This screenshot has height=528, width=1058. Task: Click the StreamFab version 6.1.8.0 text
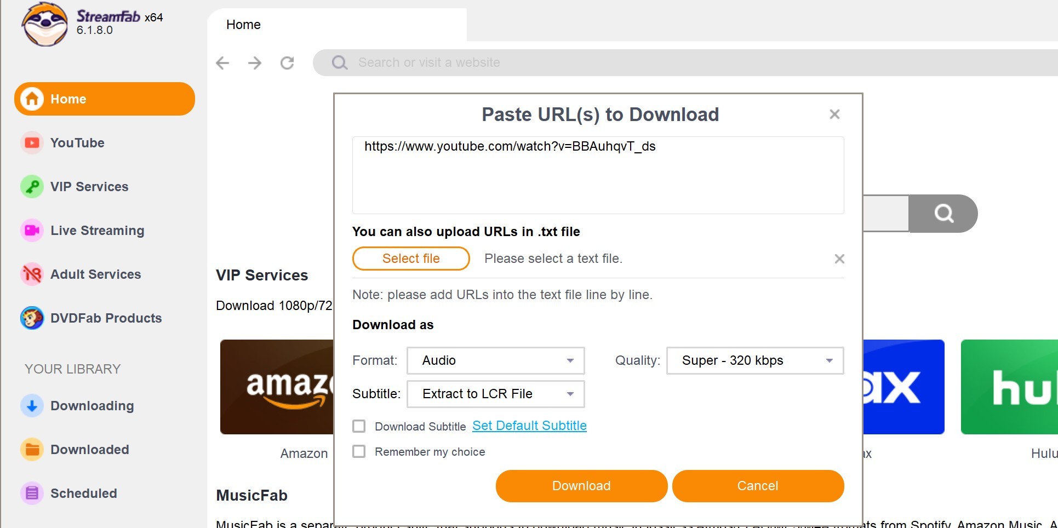[95, 30]
